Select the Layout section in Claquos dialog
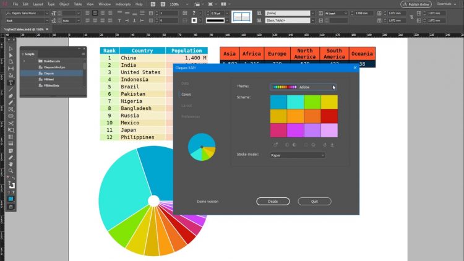 186,106
